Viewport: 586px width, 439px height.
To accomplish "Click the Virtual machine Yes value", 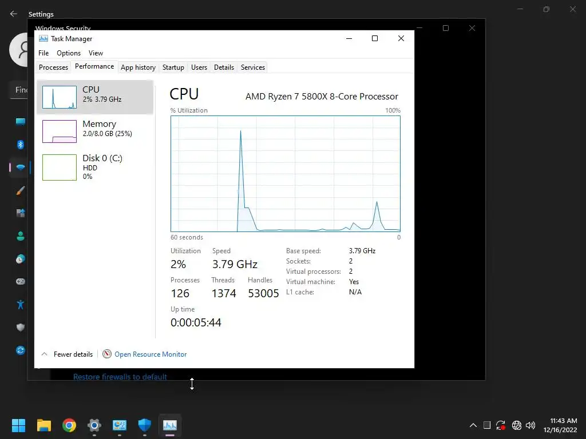I will [x=354, y=282].
